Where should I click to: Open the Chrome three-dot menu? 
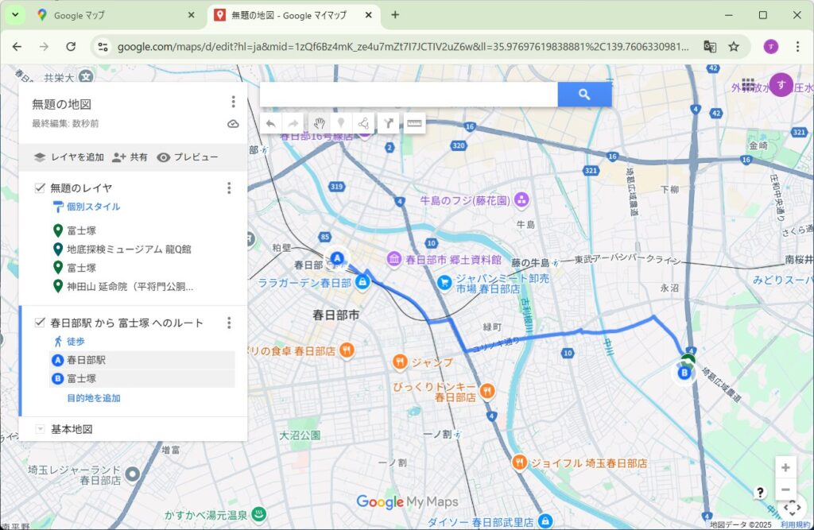(797, 47)
